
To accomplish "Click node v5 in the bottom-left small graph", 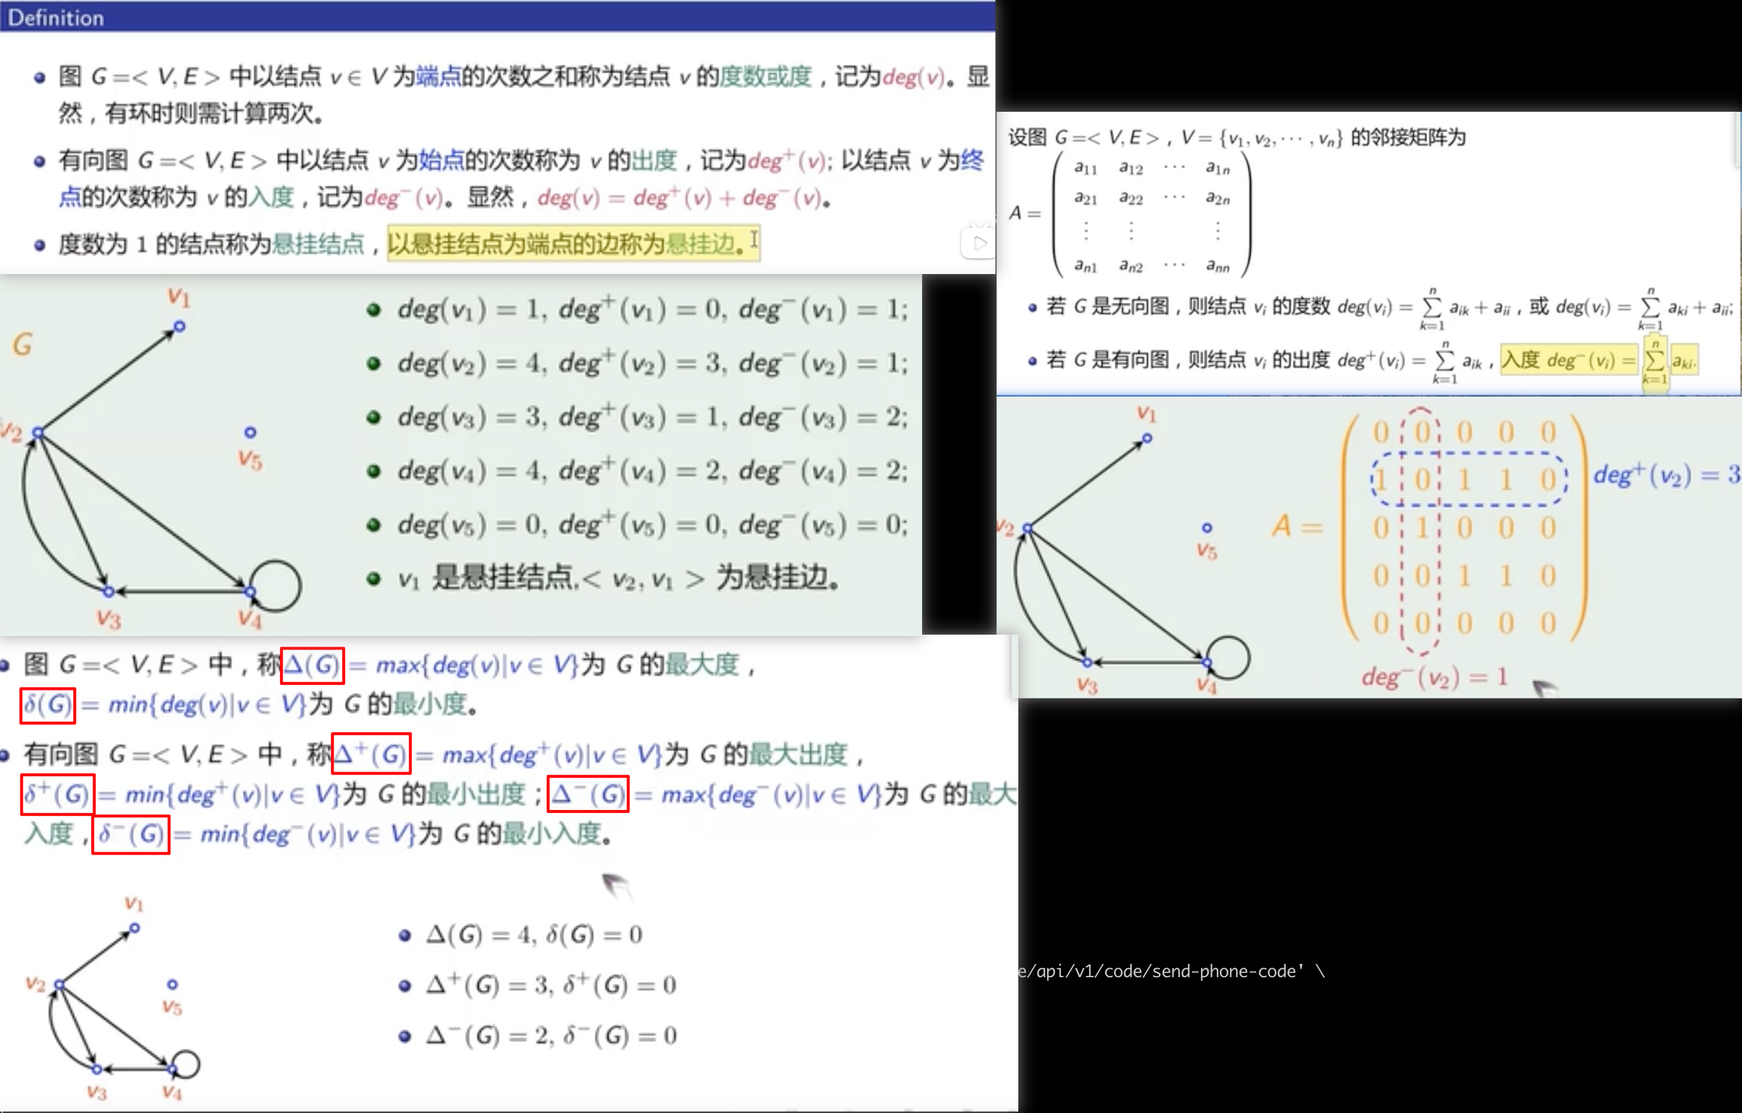I will (172, 984).
